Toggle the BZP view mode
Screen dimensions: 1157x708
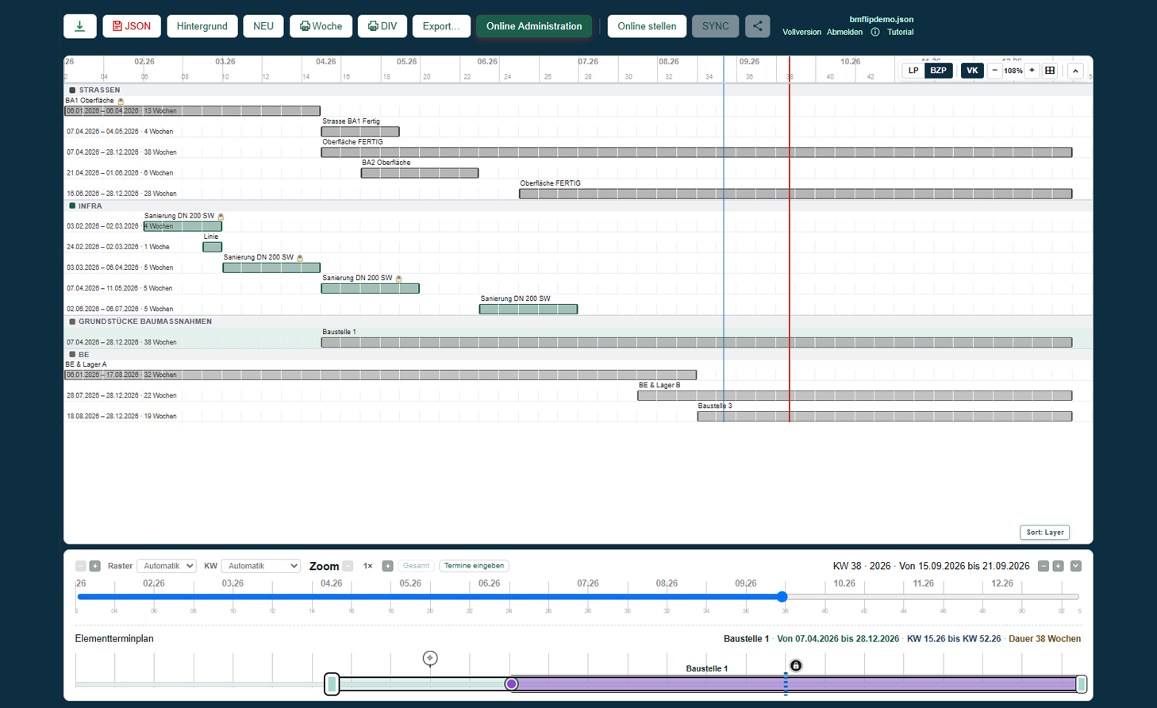pyautogui.click(x=939, y=71)
